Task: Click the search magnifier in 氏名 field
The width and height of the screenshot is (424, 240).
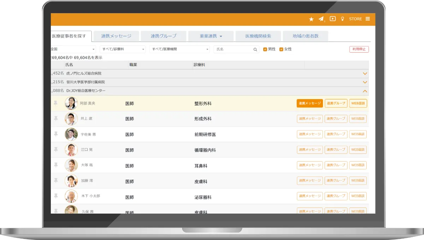Action: (x=255, y=49)
